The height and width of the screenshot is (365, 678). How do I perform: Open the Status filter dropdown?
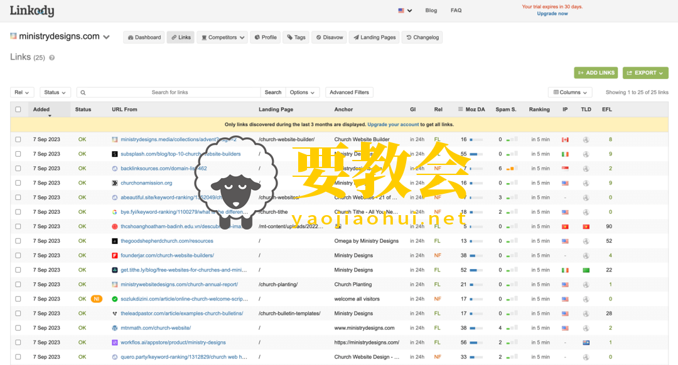[x=55, y=92]
